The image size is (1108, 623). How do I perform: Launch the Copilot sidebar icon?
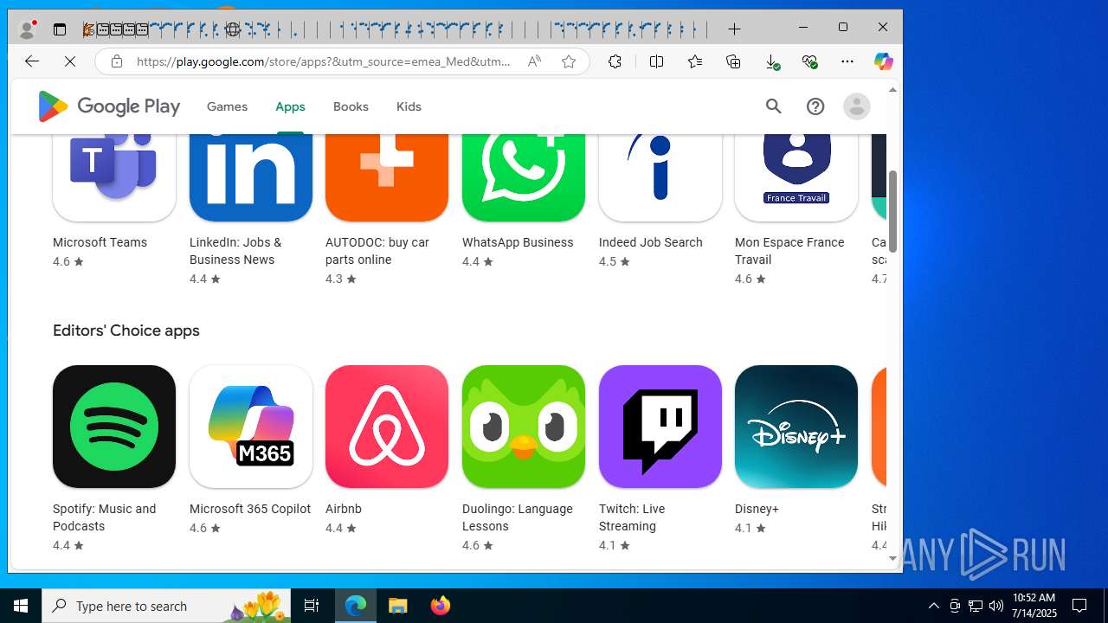883,61
